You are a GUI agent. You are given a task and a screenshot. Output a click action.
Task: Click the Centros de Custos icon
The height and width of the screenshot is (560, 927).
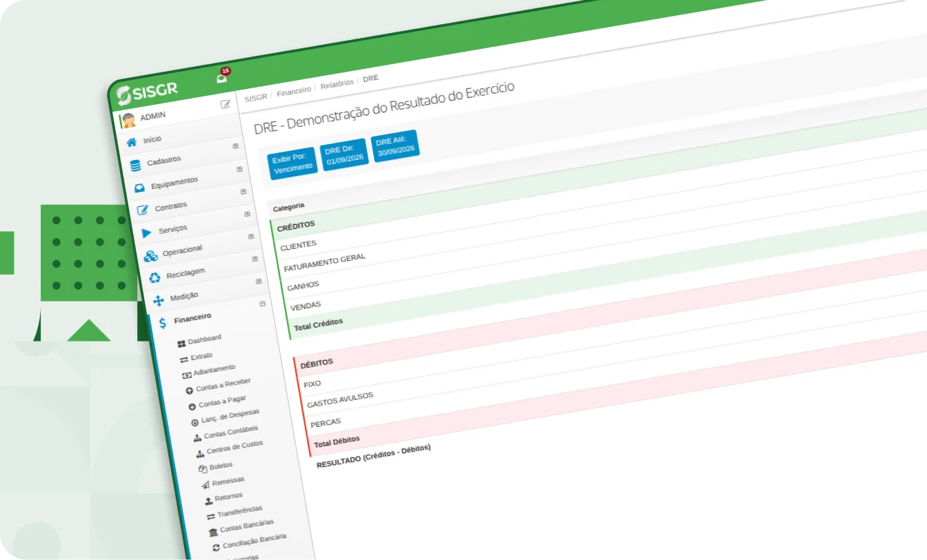pyautogui.click(x=201, y=454)
